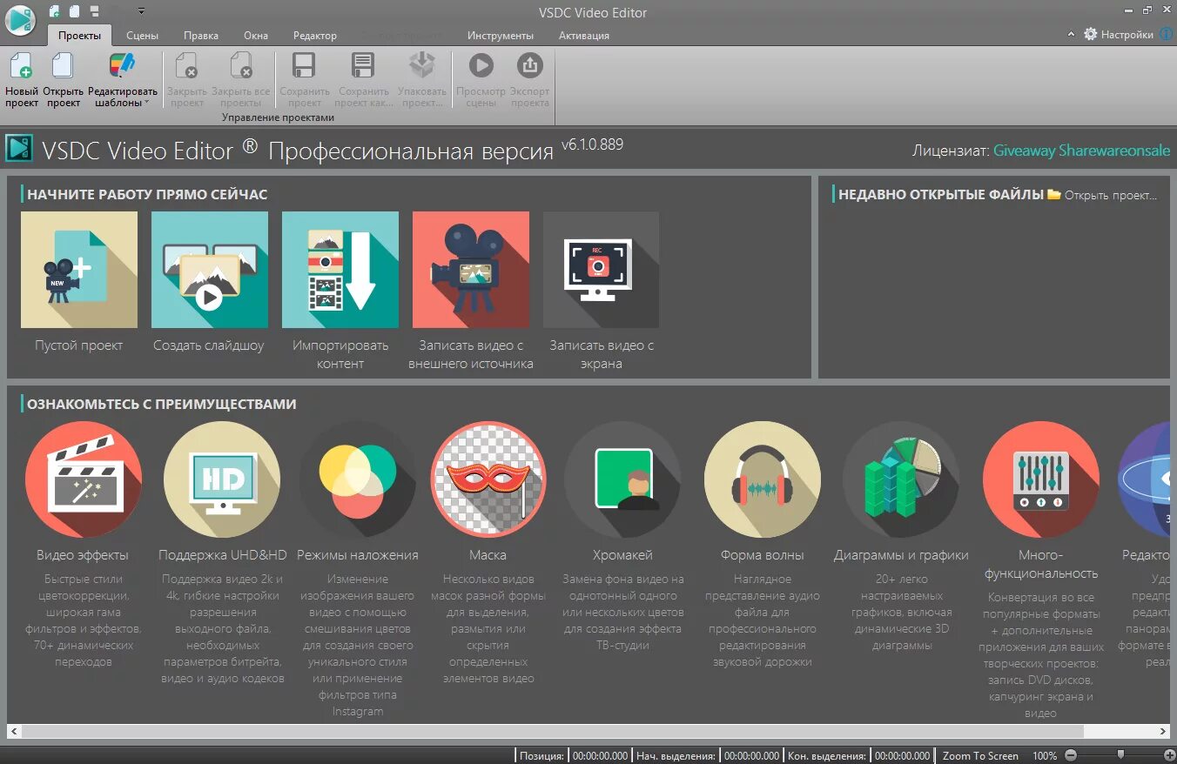The height and width of the screenshot is (764, 1177).
Task: Open quick-access toolbar customize dropdown arrow
Action: coord(141,11)
